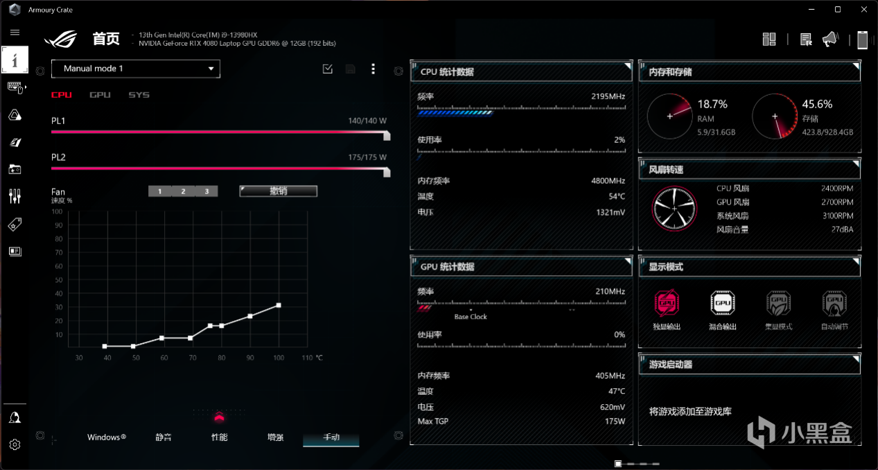
Task: Open the keyboard device icon in the sidebar
Action: tap(15, 87)
